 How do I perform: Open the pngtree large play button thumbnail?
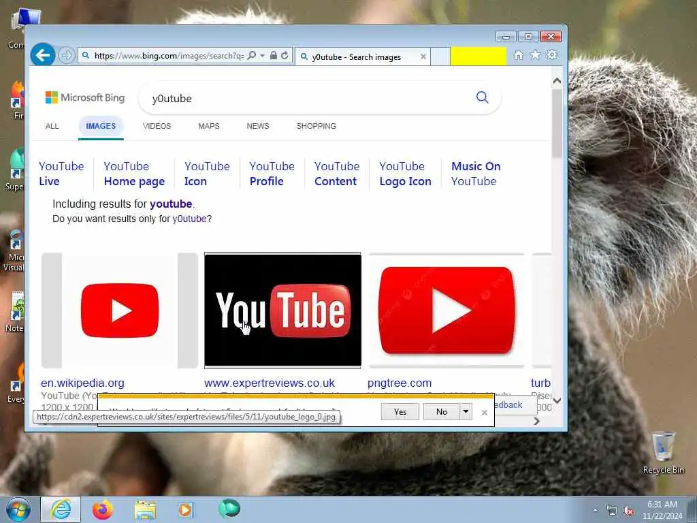(x=447, y=311)
